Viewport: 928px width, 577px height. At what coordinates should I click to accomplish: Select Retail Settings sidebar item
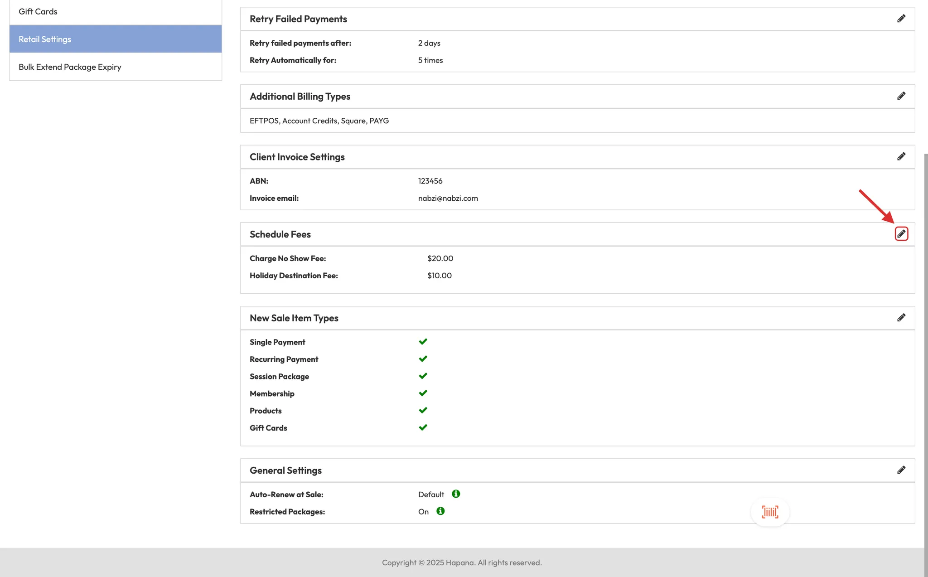pos(45,39)
